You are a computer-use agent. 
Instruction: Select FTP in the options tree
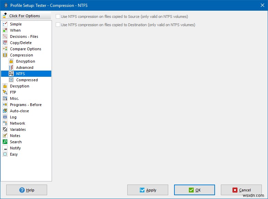[x=13, y=92]
